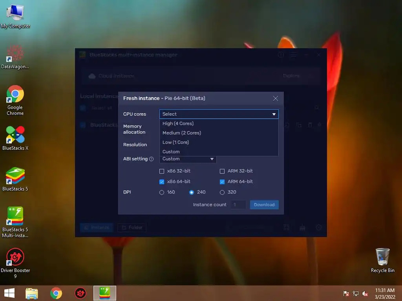Launch BlueStacks X desktop shortcut
Screen dimensions: 402x301
point(15,138)
